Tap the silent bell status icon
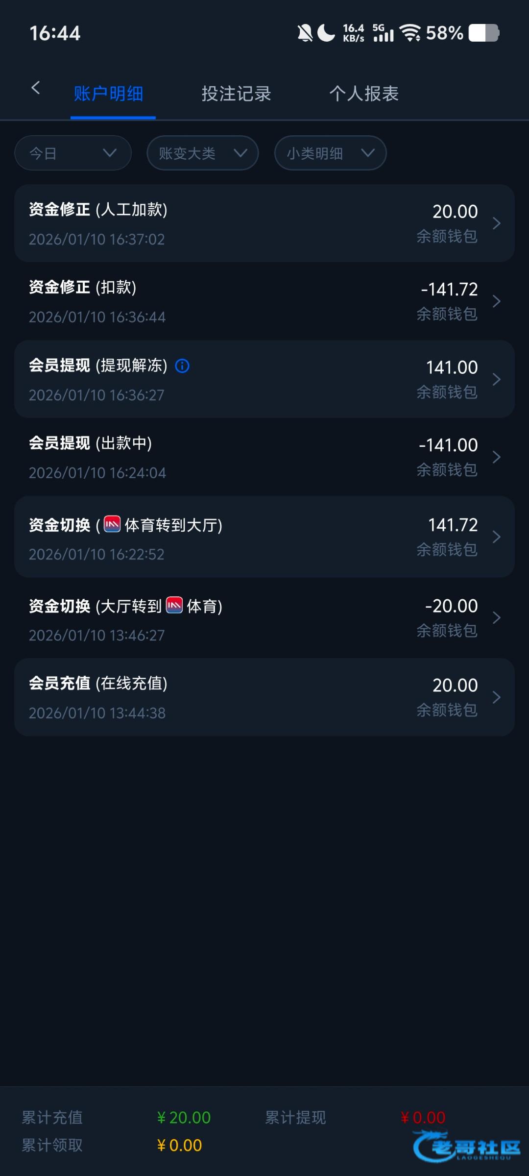 coord(305,33)
